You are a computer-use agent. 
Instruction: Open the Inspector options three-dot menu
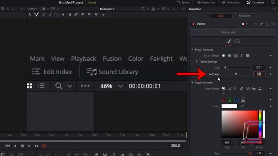(x=274, y=9)
